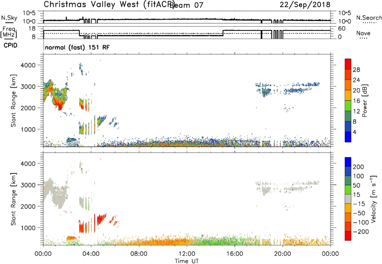Click the Christmas Valley West (fitACF) title

(x=109, y=5)
